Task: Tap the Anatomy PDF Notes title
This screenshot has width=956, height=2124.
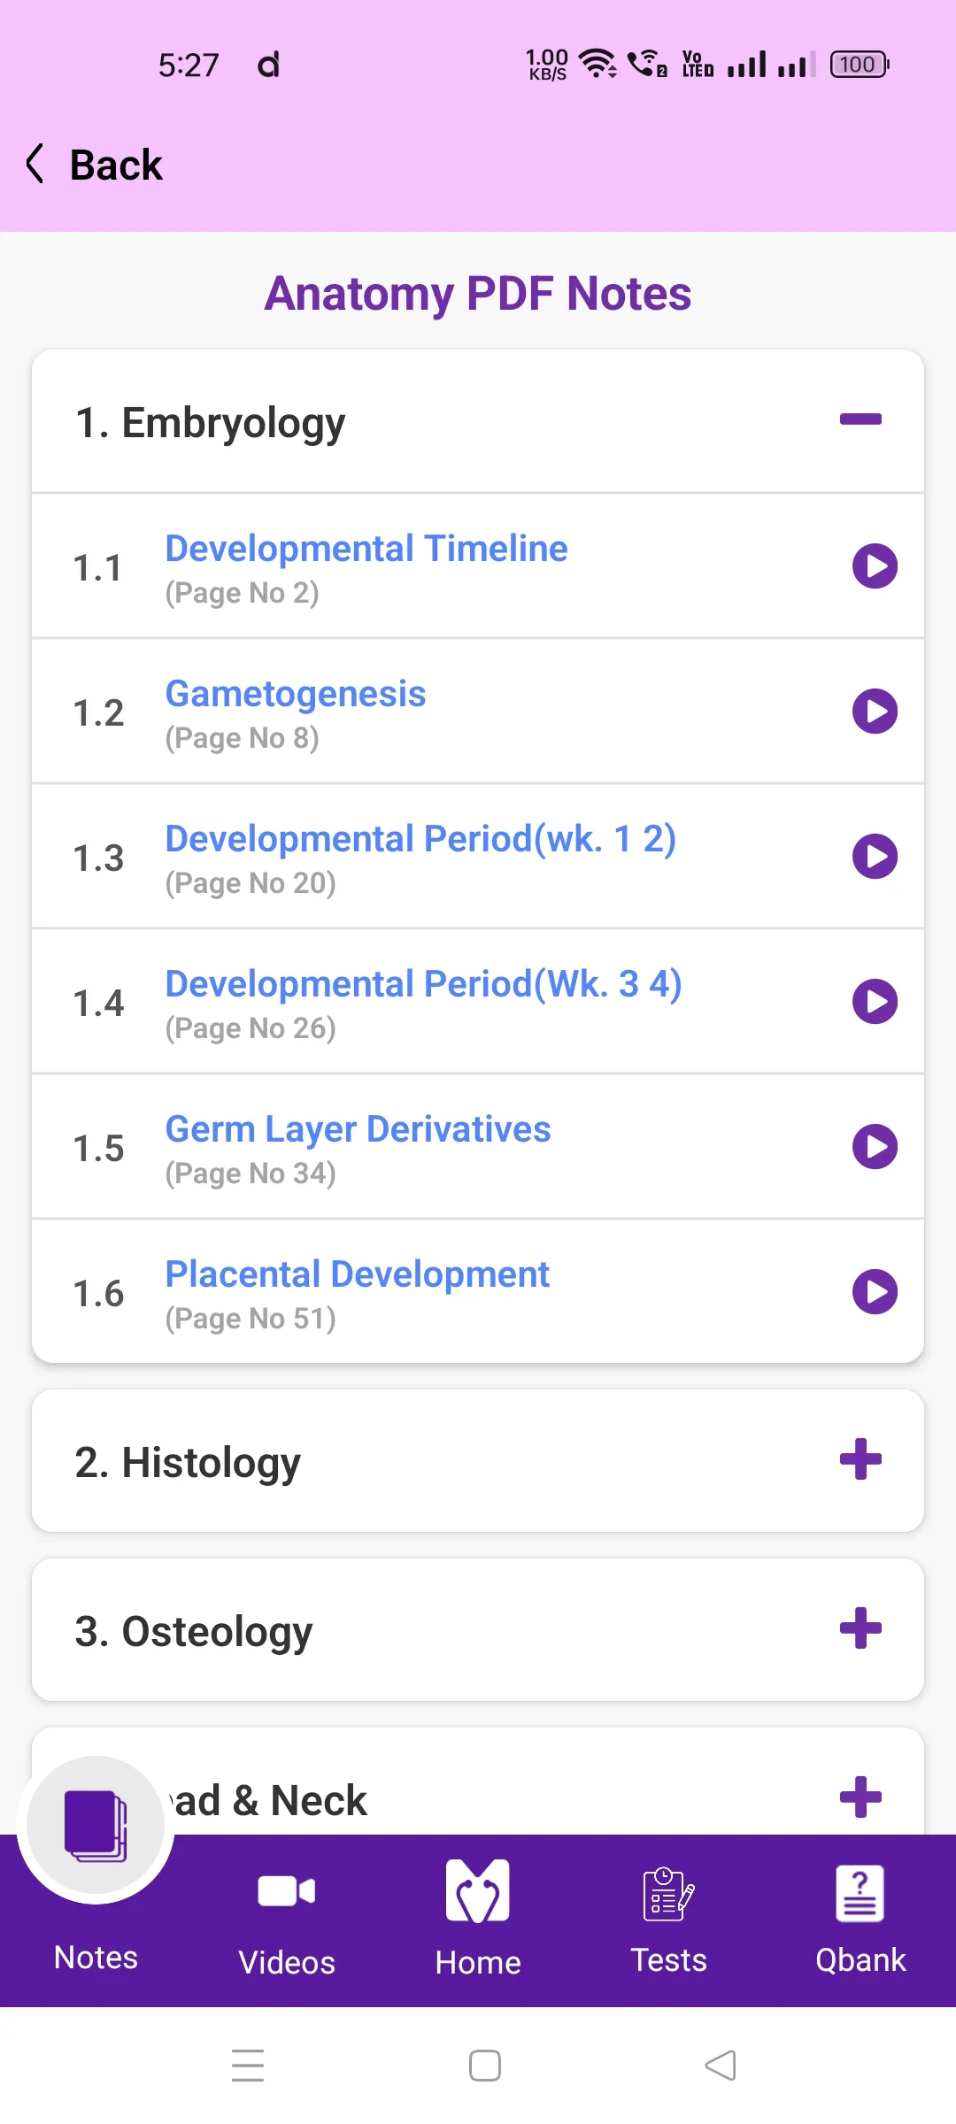Action: 478,294
